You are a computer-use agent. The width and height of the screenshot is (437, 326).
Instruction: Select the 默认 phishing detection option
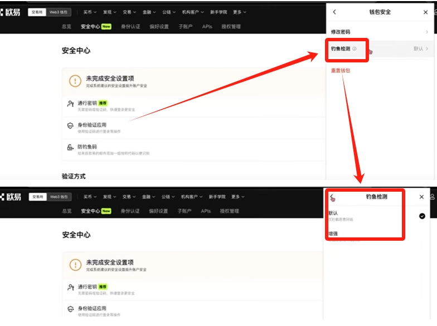(377, 216)
